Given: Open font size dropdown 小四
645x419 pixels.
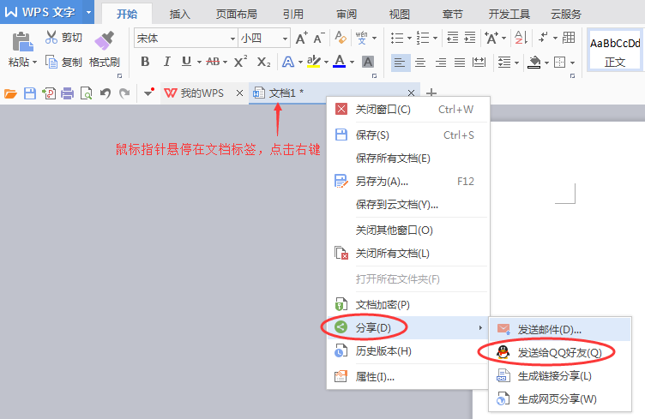Looking at the screenshot, I should pyautogui.click(x=285, y=39).
